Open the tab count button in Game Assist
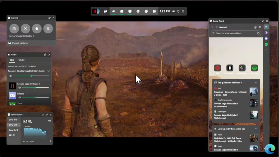Viewport: 279px width, 157px height. point(255,27)
